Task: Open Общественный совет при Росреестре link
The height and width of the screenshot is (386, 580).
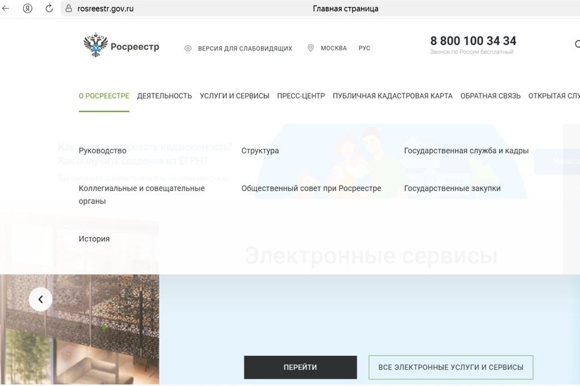Action: click(x=312, y=188)
